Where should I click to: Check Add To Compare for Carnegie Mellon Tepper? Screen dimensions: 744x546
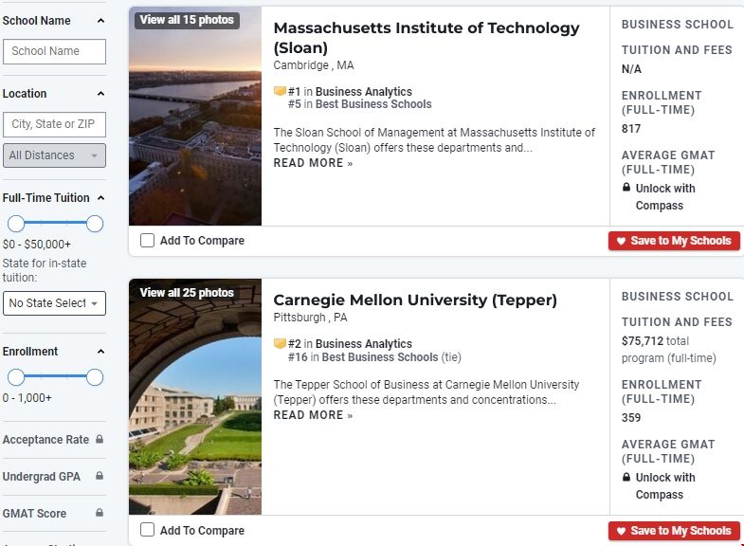pyautogui.click(x=148, y=530)
